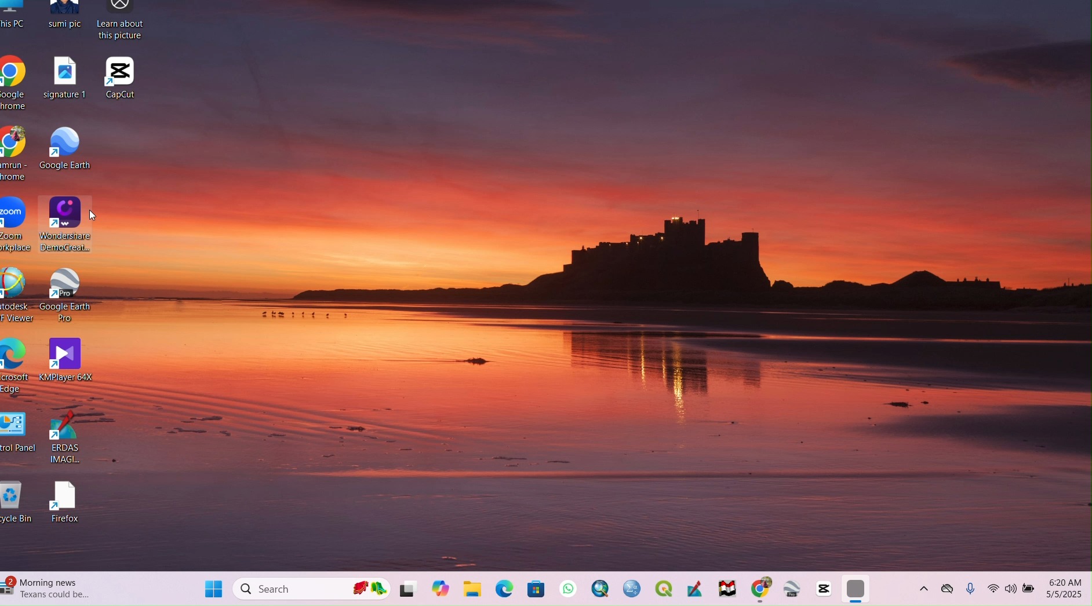
Task: Launch Copilot from the taskbar
Action: click(x=442, y=589)
